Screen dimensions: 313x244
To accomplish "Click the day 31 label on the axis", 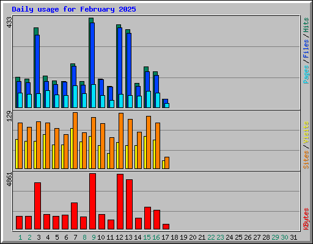I will point(293,237).
